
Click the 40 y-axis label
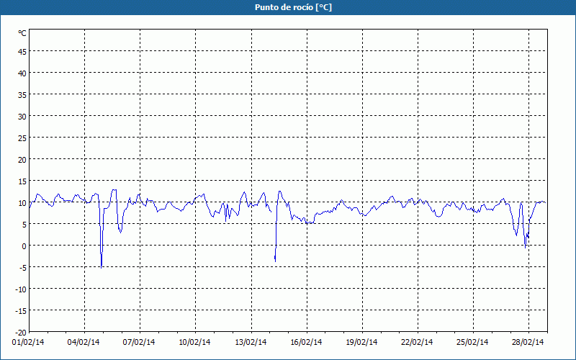coord(22,73)
